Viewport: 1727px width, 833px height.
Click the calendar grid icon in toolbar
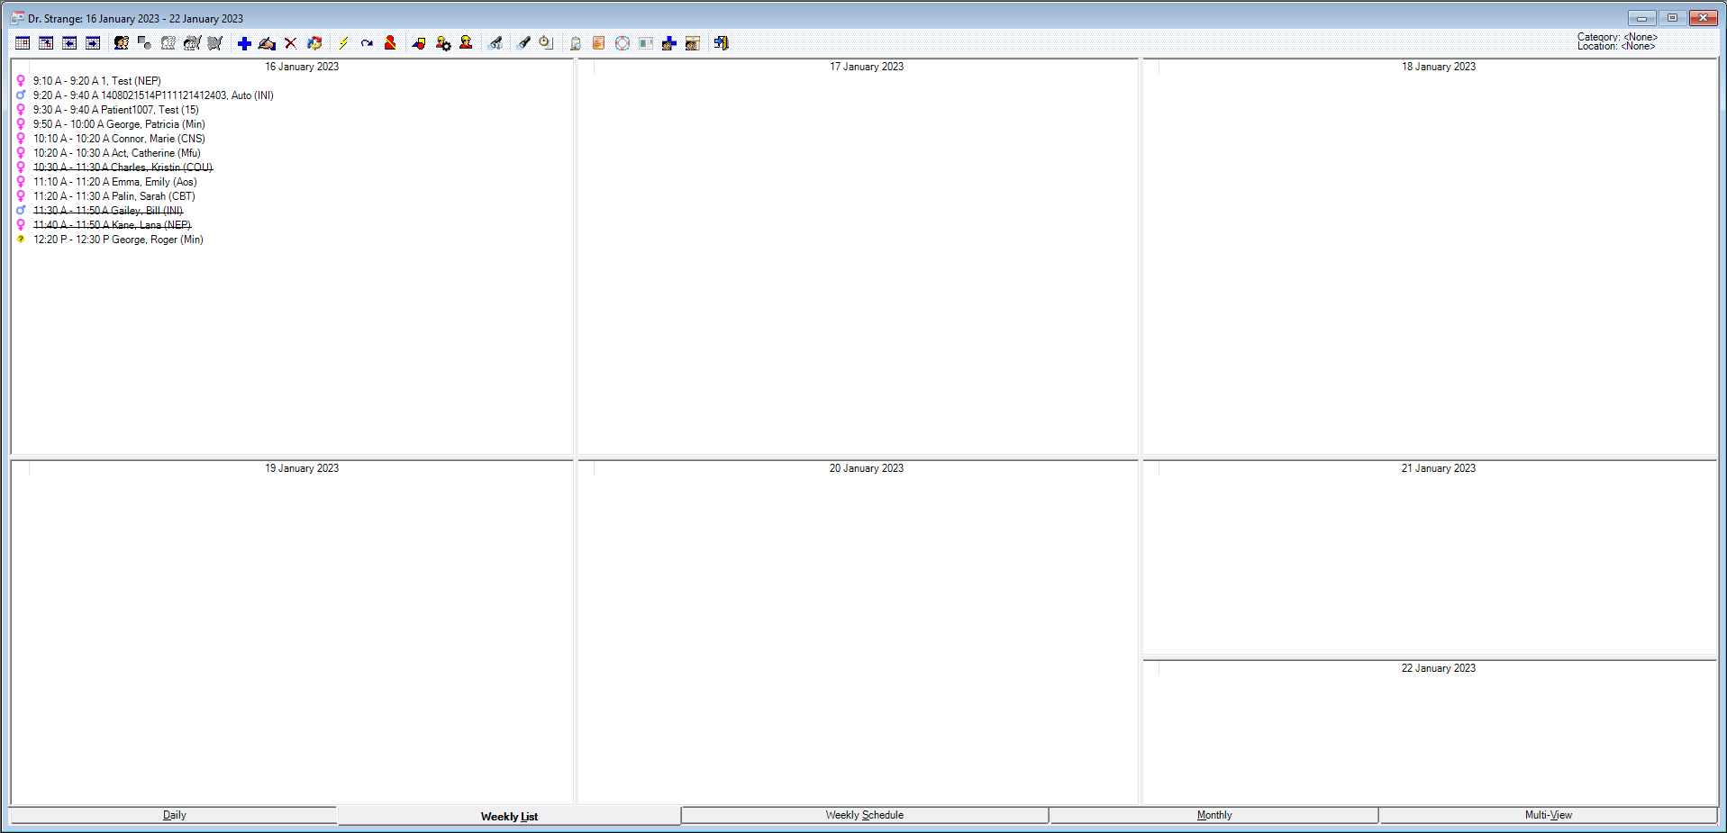tap(23, 43)
